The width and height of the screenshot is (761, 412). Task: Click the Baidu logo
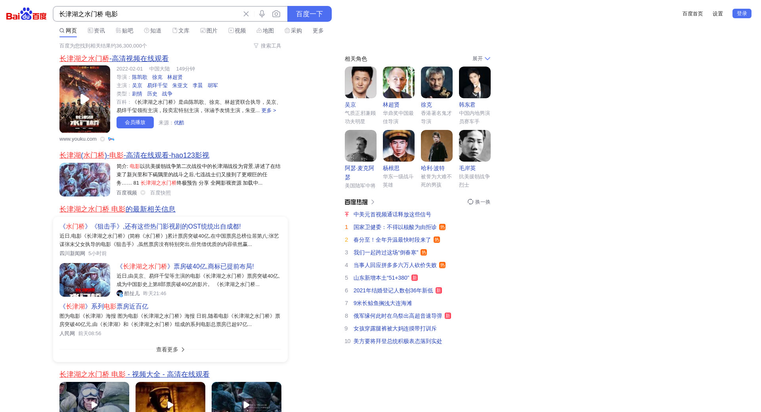click(x=26, y=14)
